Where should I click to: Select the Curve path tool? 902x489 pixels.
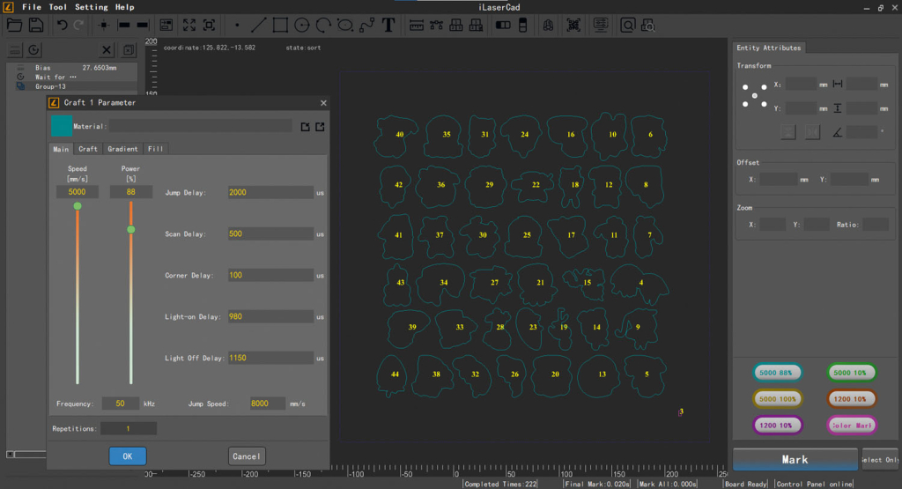pyautogui.click(x=366, y=25)
